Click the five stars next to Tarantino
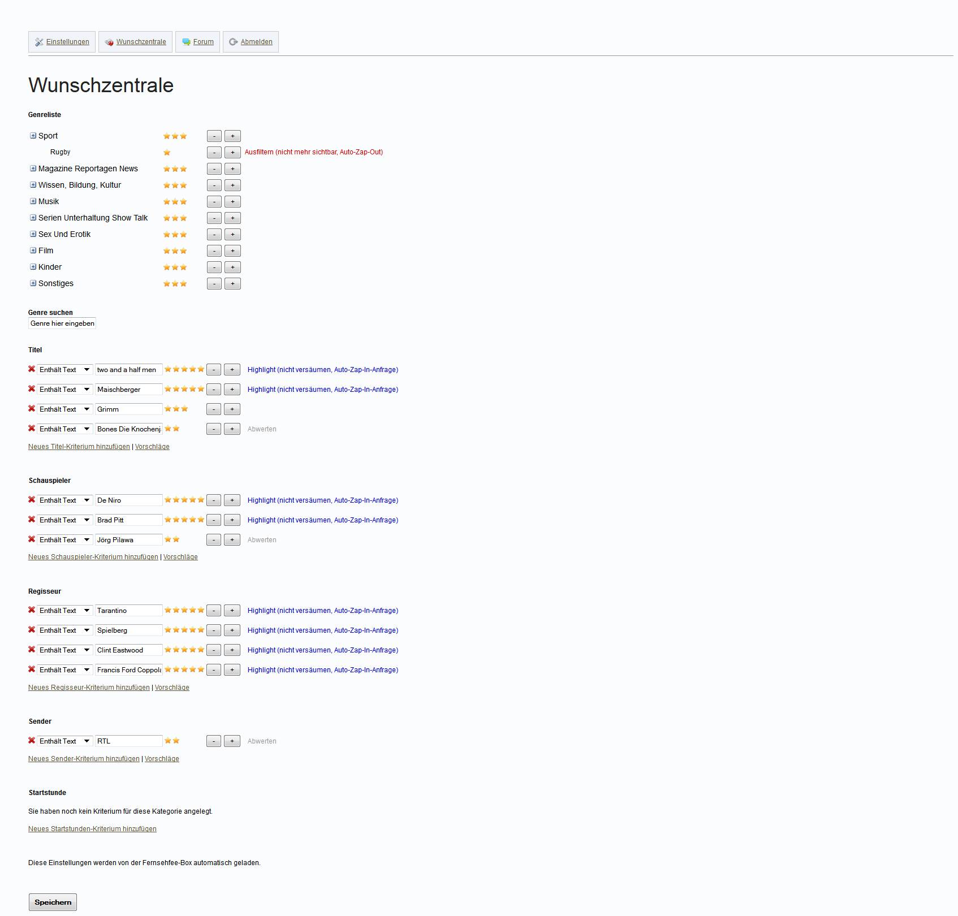Viewport: 958px width, 916px height. [184, 610]
